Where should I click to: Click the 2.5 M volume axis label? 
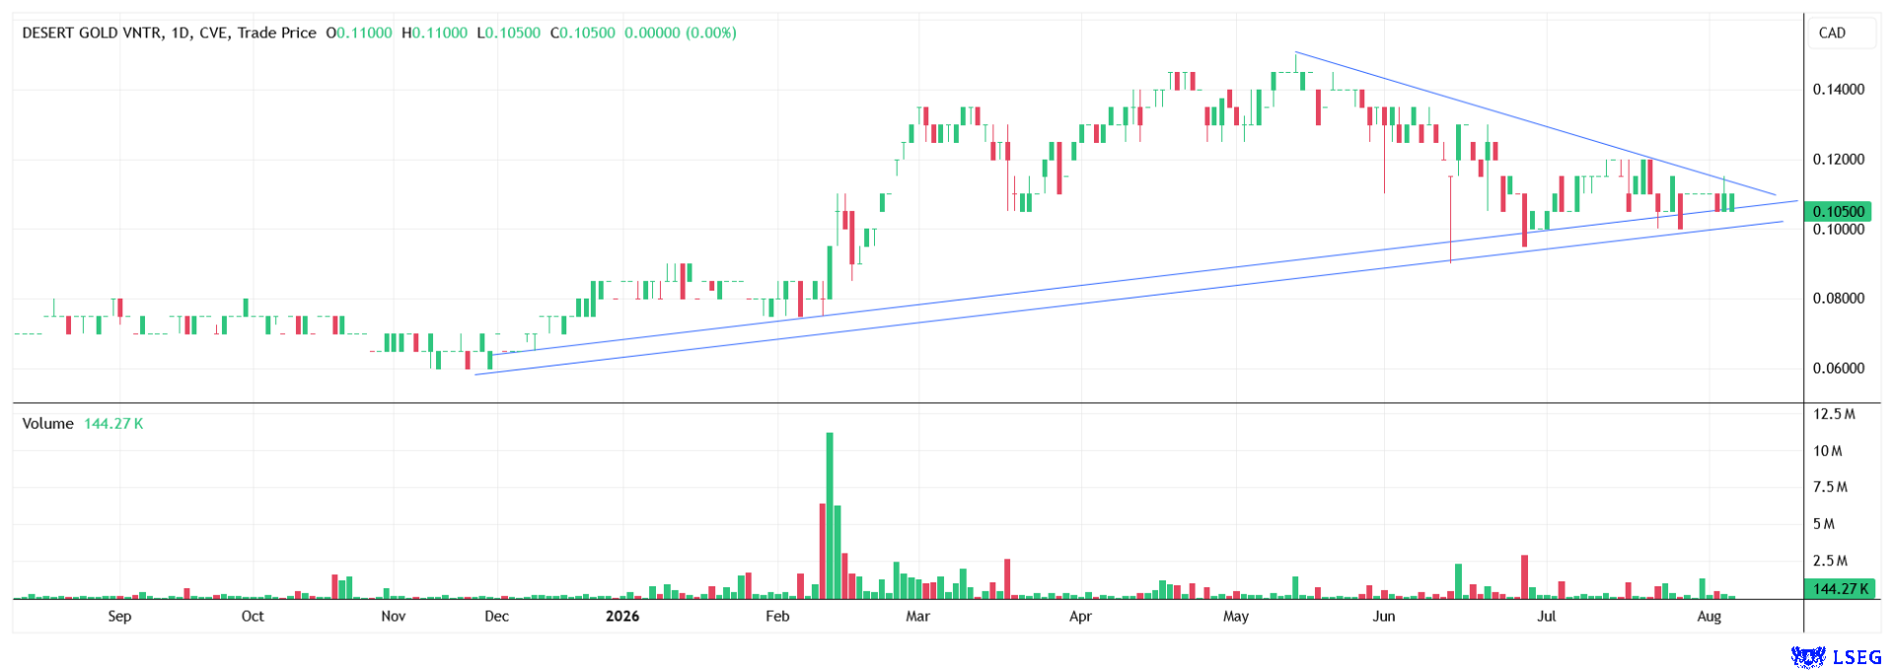tap(1830, 561)
